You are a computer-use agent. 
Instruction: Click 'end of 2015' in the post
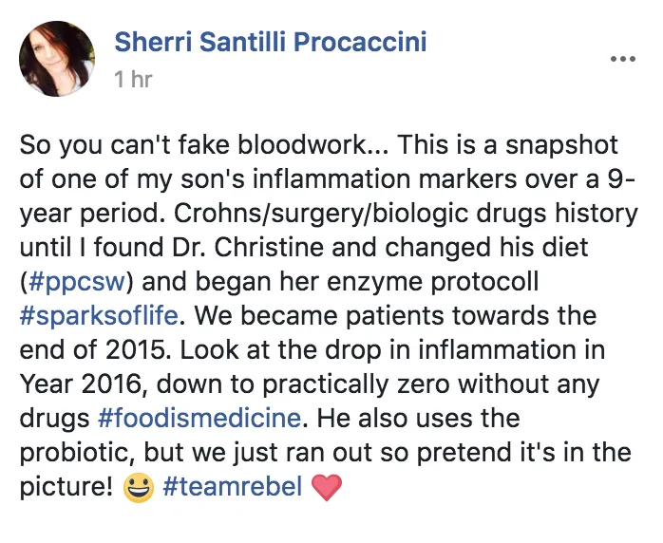point(92,350)
